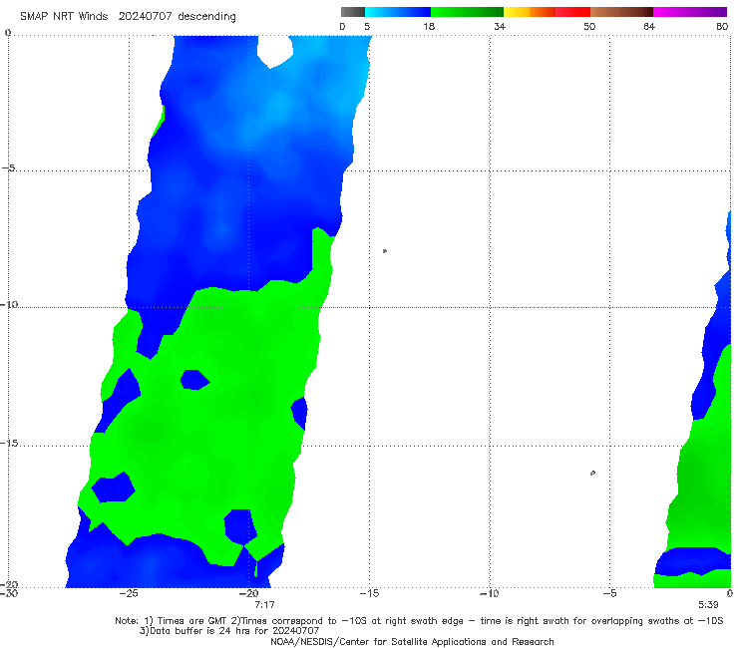The image size is (738, 648).
Task: Click the yellow-orange color bar segment after 34
Action: pyautogui.click(x=529, y=12)
